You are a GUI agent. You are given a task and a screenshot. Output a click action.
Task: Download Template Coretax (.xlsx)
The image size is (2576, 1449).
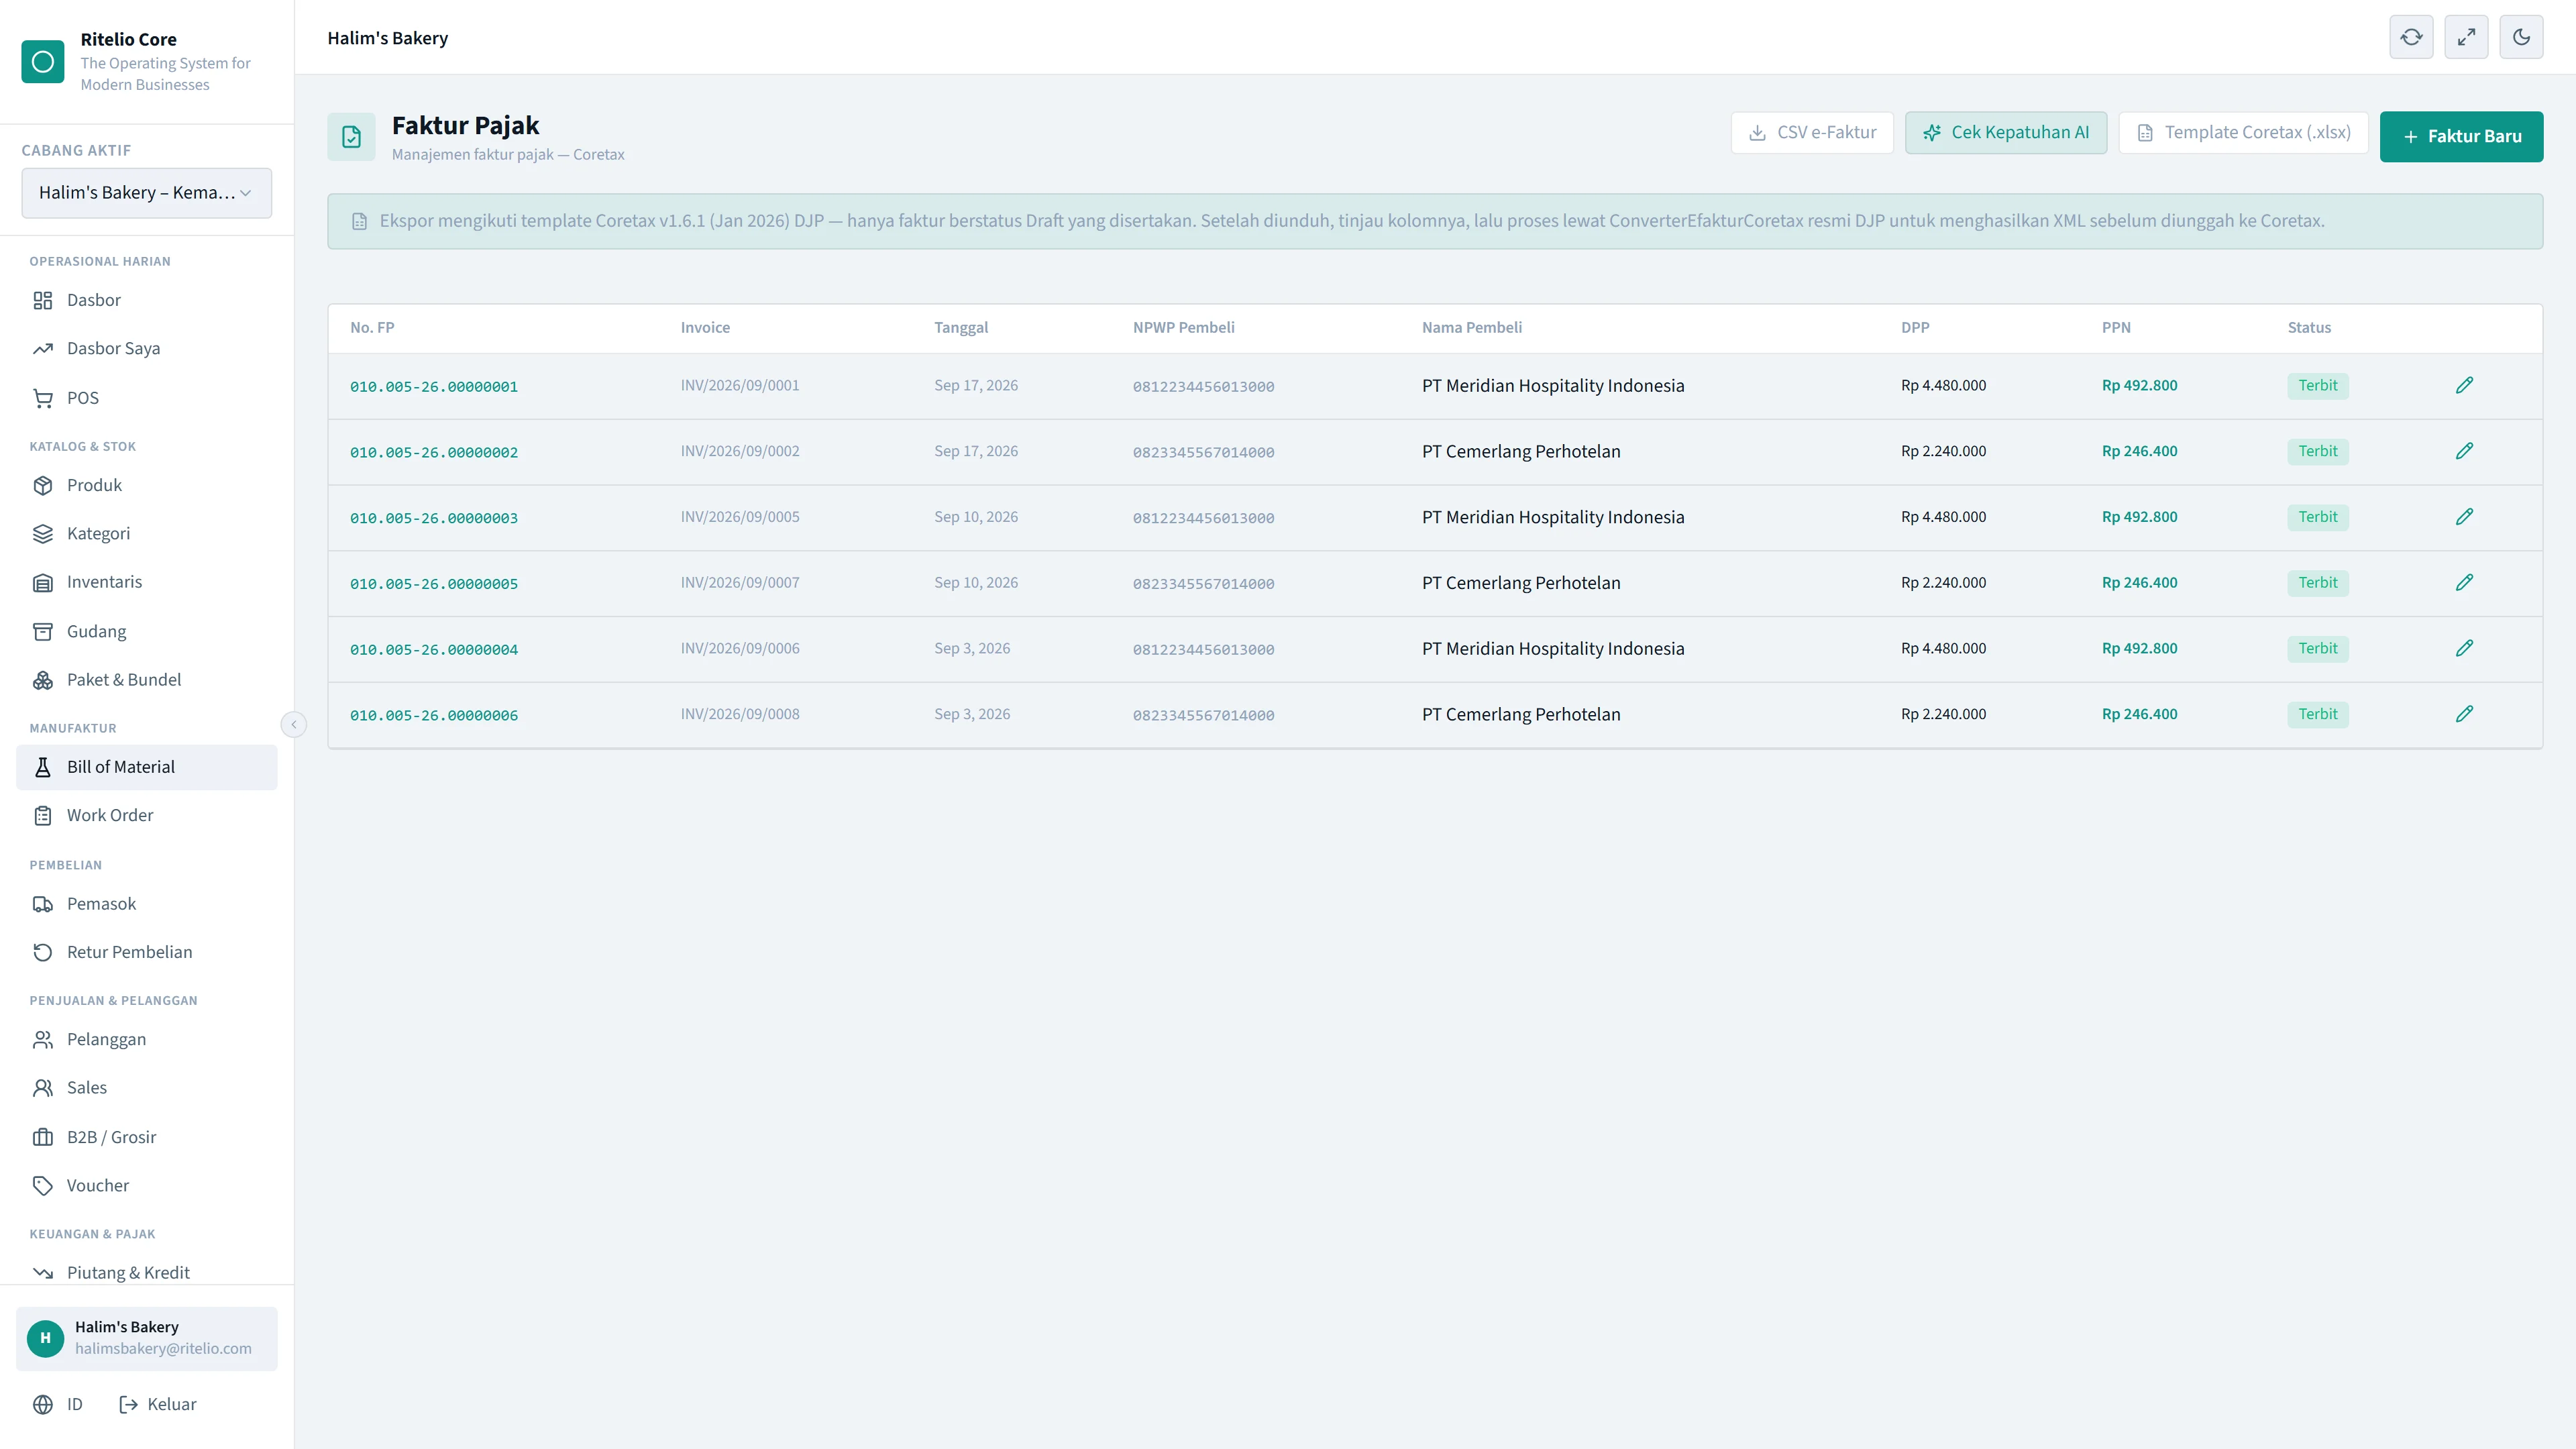click(x=2243, y=133)
